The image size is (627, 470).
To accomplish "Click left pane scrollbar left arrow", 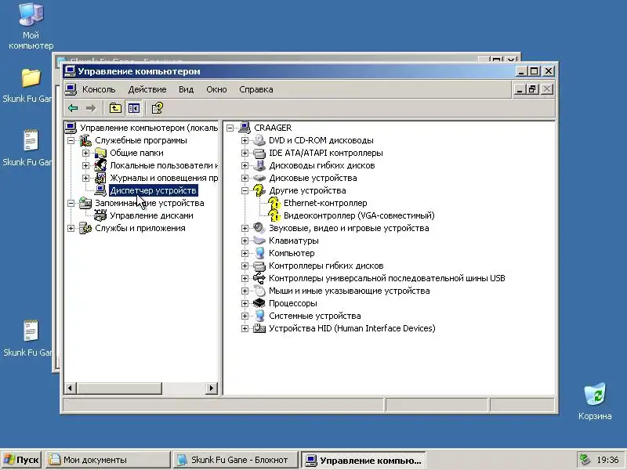I will pos(71,388).
